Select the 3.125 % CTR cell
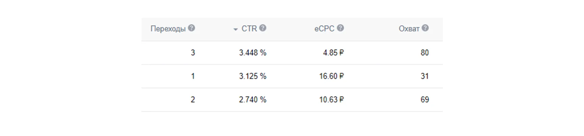 (252, 76)
